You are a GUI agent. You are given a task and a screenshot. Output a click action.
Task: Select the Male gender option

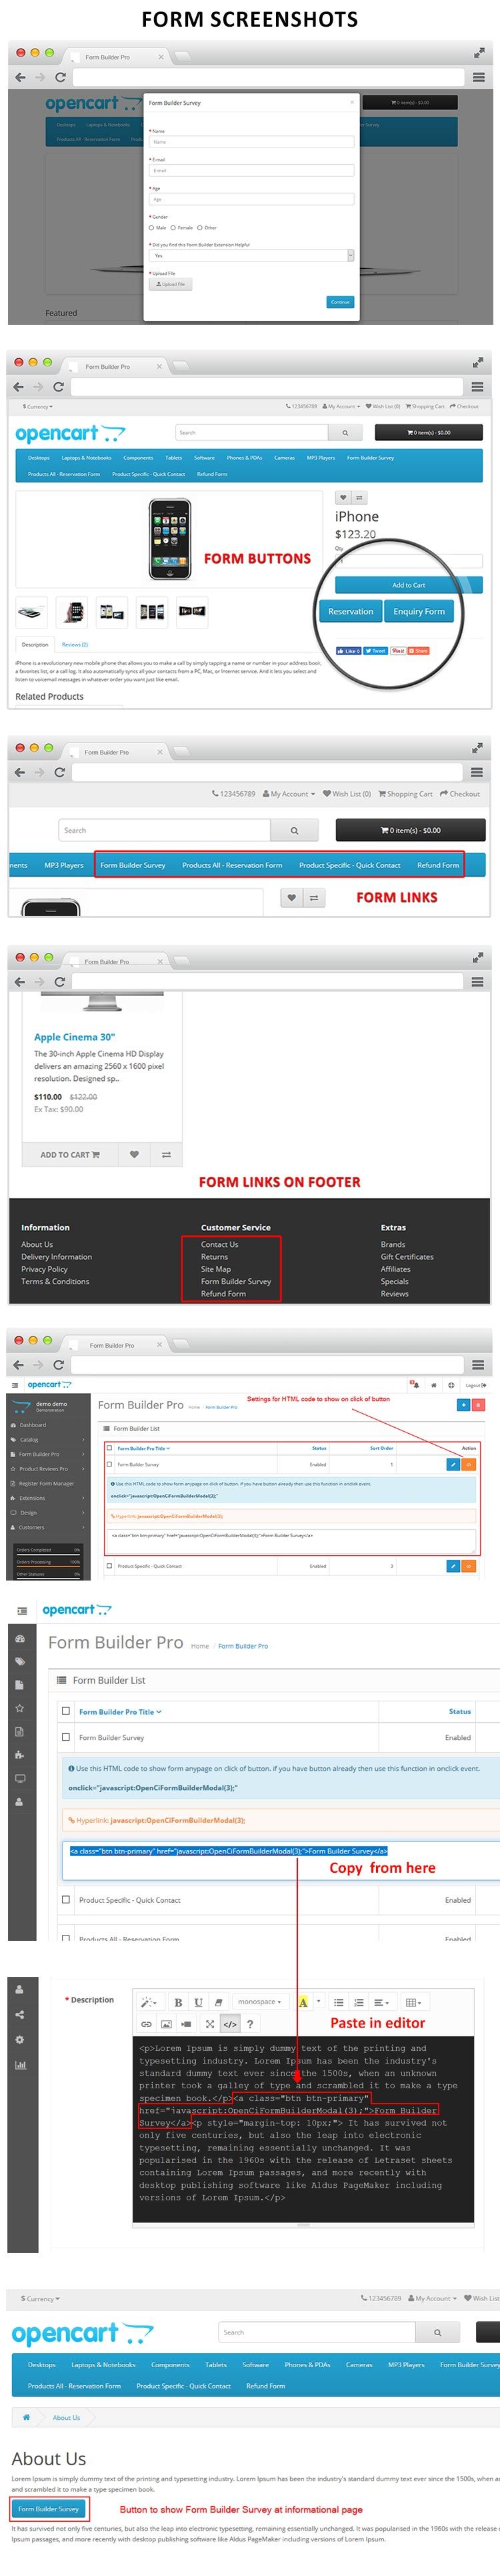click(151, 227)
